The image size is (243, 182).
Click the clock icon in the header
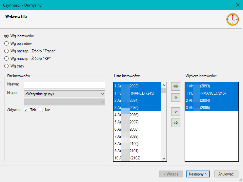[233, 19]
